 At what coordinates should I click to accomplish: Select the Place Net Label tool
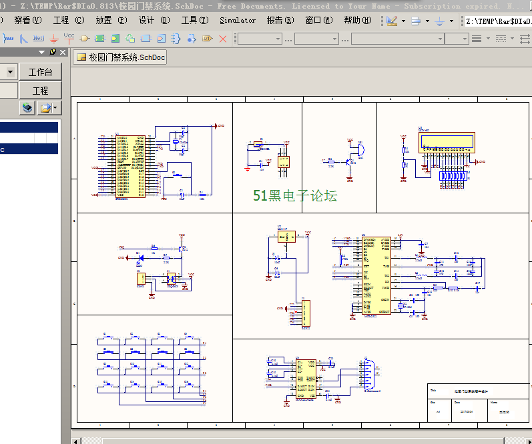tap(39, 39)
